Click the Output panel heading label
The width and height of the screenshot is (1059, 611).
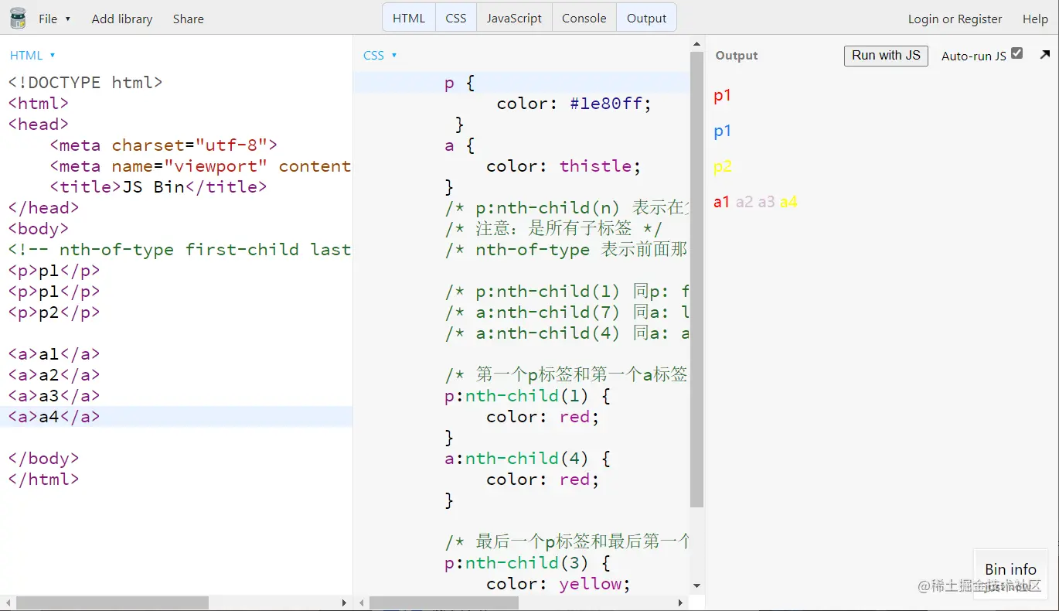tap(737, 56)
